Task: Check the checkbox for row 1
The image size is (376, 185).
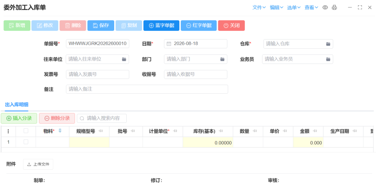Action: (x=26, y=142)
